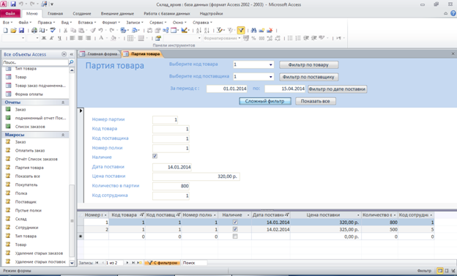The image size is (457, 276).
Task: Toggle Наличие checkbox in datasheet row 2
Action: [235, 229]
